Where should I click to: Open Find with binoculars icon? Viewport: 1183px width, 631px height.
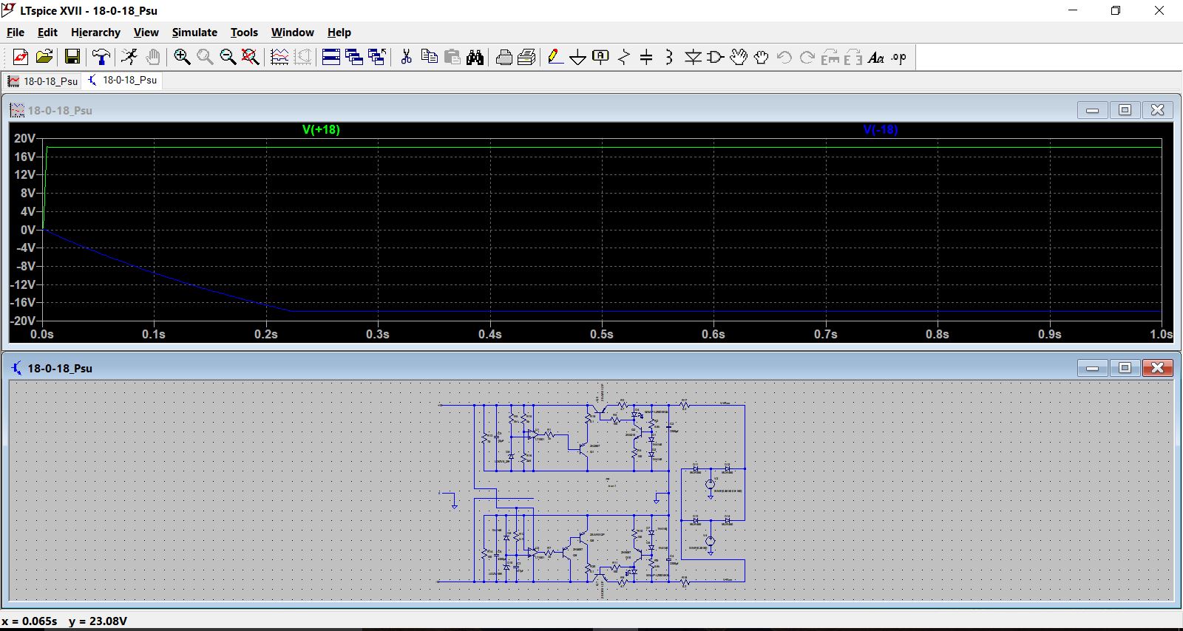(x=475, y=57)
